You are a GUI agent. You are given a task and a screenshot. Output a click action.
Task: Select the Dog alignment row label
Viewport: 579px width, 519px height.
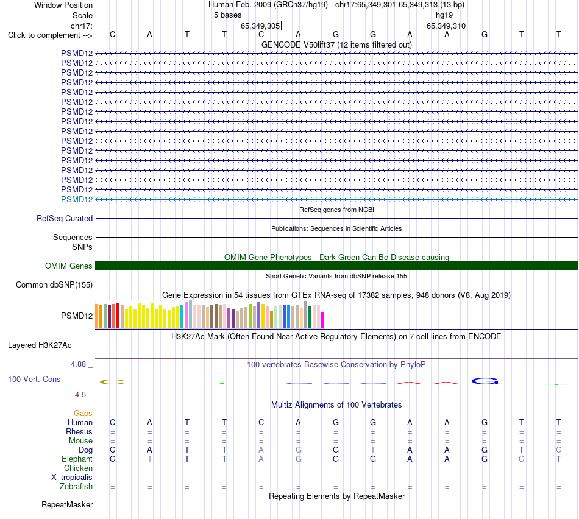[x=85, y=450]
